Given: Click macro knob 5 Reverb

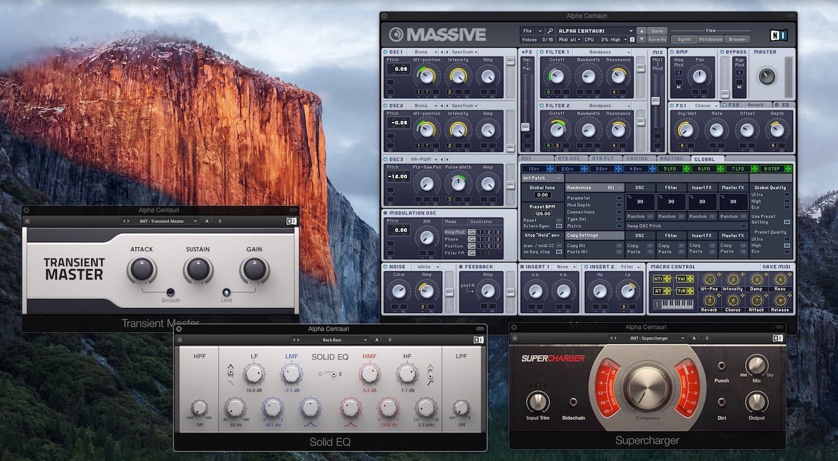Looking at the screenshot, I should 709,300.
